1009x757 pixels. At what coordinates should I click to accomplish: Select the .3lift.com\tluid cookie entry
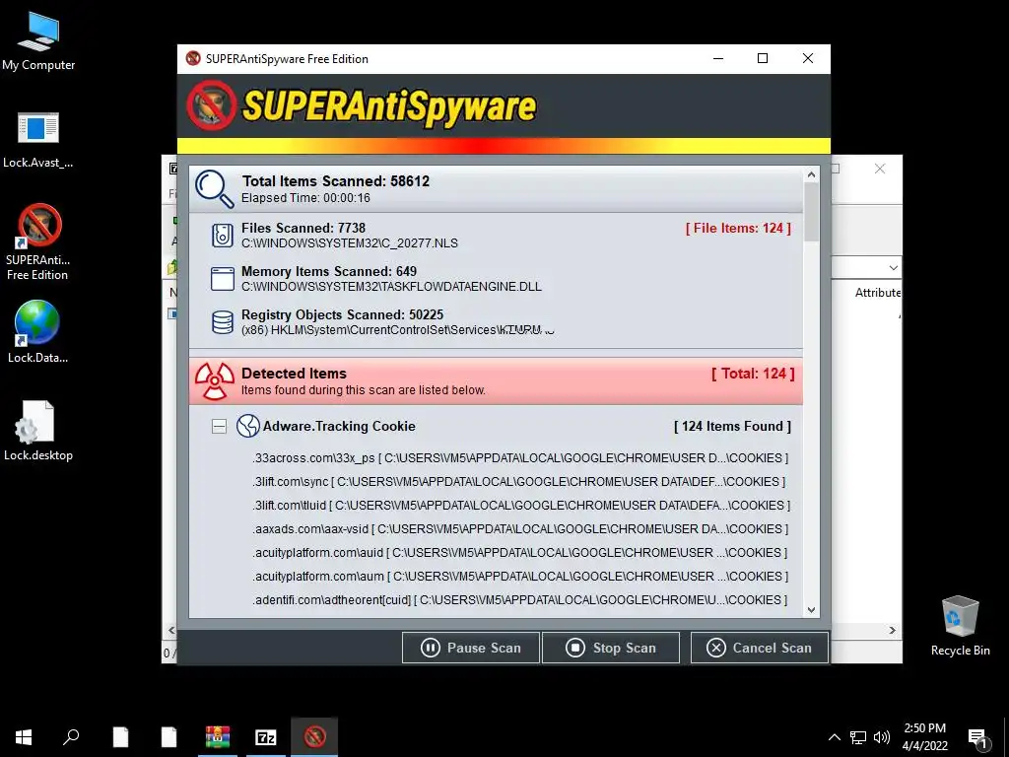(521, 506)
